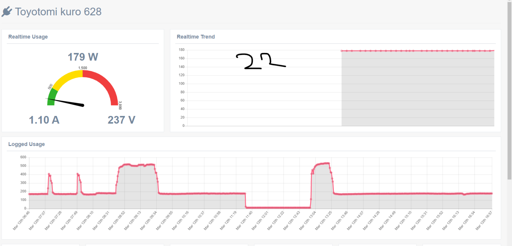This screenshot has height=246, width=512.
Task: Click the first 400 W spike in Logged Usage
Action: pos(49,175)
